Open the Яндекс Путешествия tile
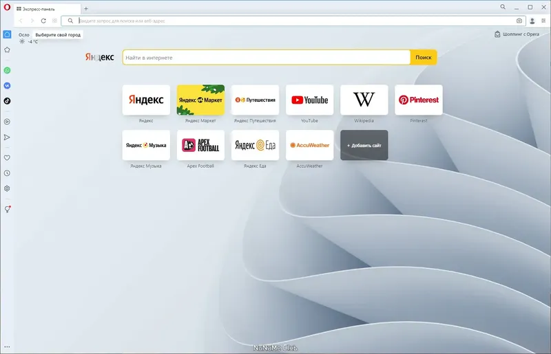This screenshot has height=354, width=551. [x=255, y=100]
